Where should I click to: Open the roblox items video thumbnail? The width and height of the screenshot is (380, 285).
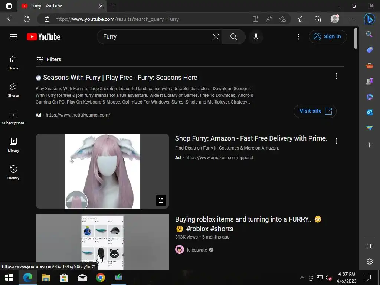click(x=102, y=242)
